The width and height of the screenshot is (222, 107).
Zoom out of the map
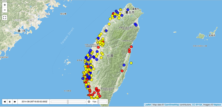(x=5, y=10)
